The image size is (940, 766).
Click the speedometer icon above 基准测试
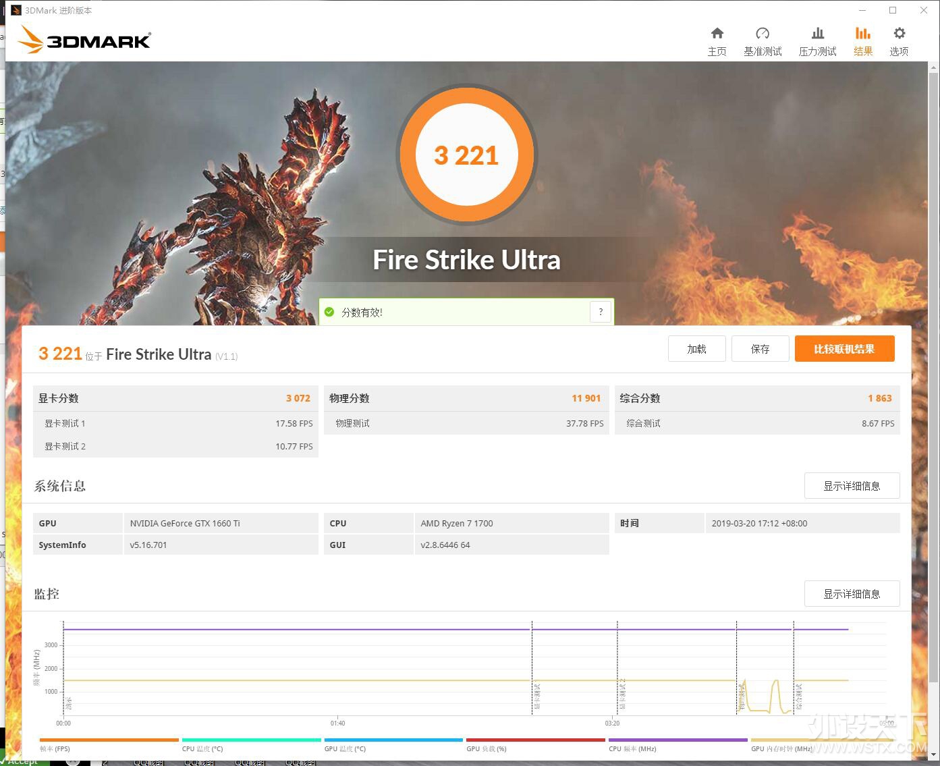(x=763, y=33)
